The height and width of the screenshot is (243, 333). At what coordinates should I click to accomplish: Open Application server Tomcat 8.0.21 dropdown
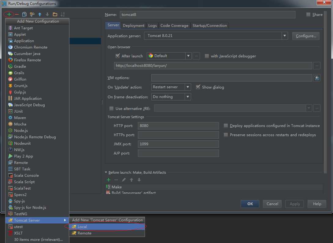click(285, 36)
